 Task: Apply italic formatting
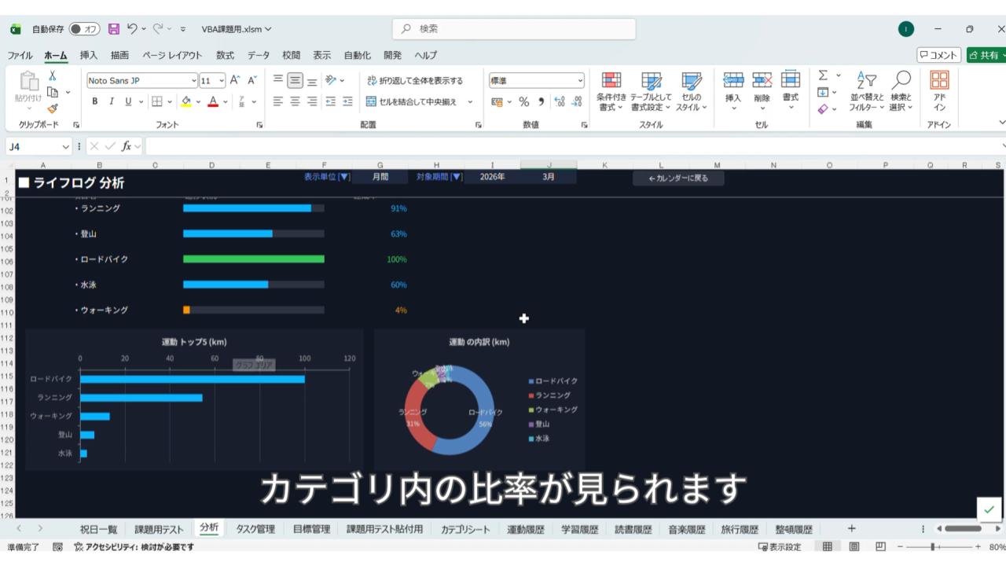tap(112, 101)
